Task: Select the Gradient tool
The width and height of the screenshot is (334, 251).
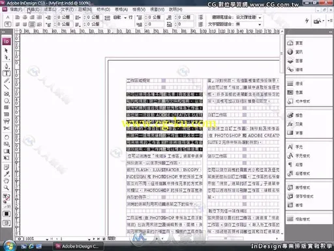Action: click(7, 151)
